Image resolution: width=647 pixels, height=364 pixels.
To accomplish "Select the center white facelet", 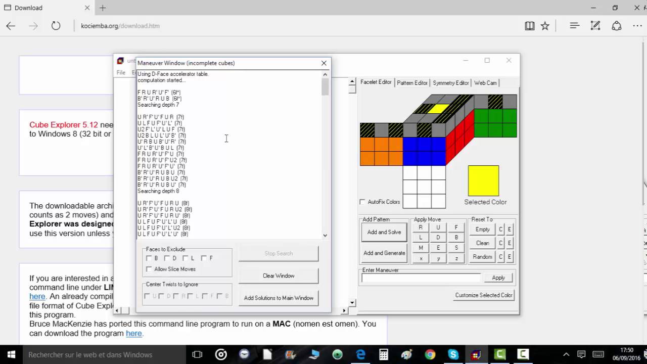I will tap(424, 187).
